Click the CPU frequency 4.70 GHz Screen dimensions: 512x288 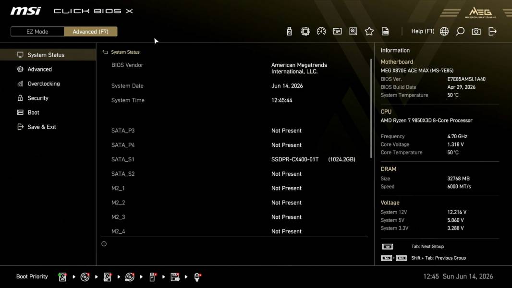[457, 136]
